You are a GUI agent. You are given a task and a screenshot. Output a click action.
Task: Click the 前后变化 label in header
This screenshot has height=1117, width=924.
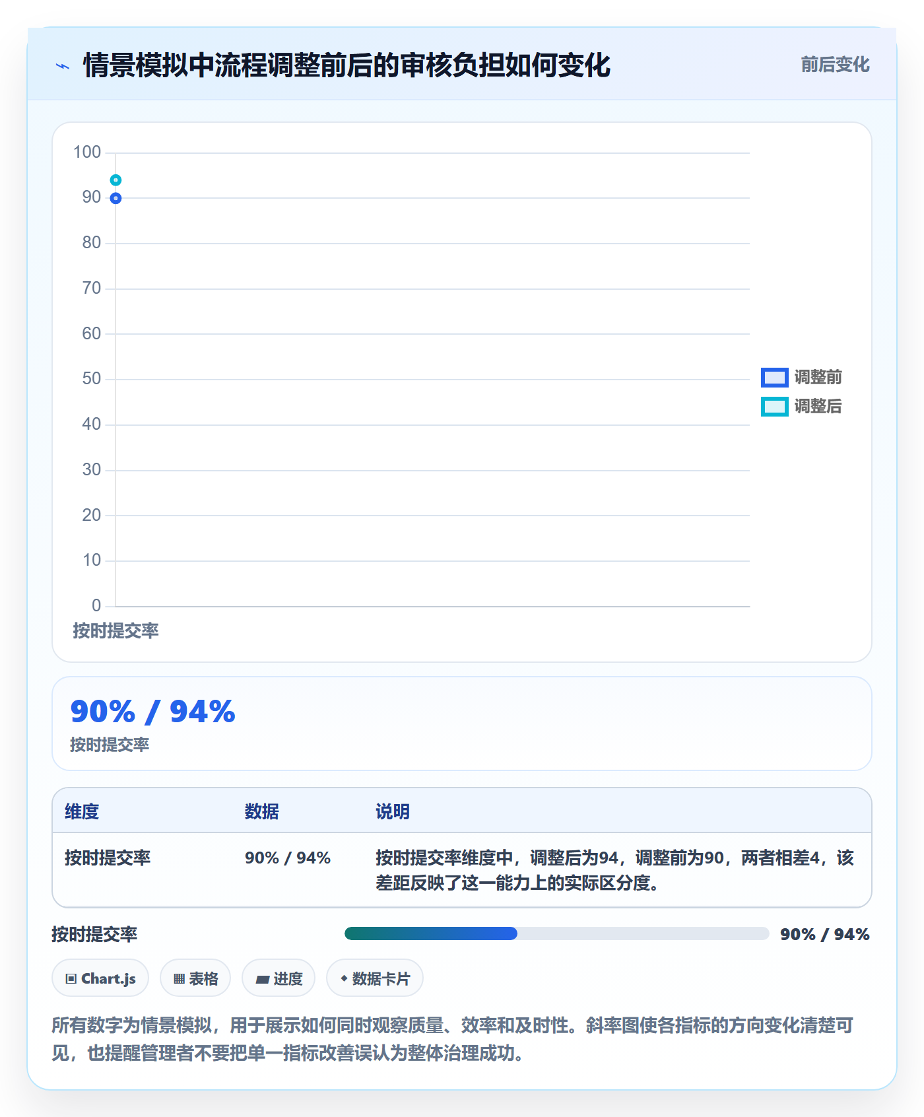coord(835,65)
